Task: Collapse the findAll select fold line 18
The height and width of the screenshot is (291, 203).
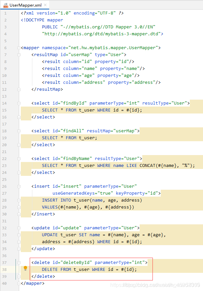Action: (x=19, y=131)
